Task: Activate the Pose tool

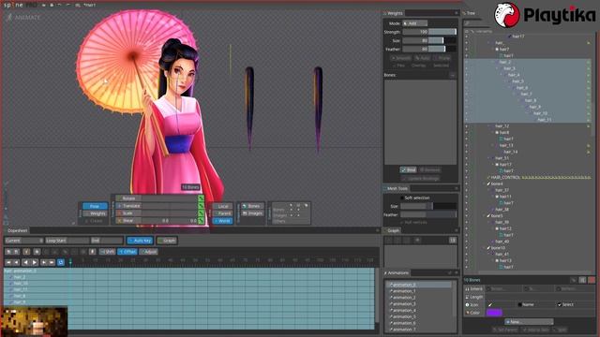Action: pos(95,206)
